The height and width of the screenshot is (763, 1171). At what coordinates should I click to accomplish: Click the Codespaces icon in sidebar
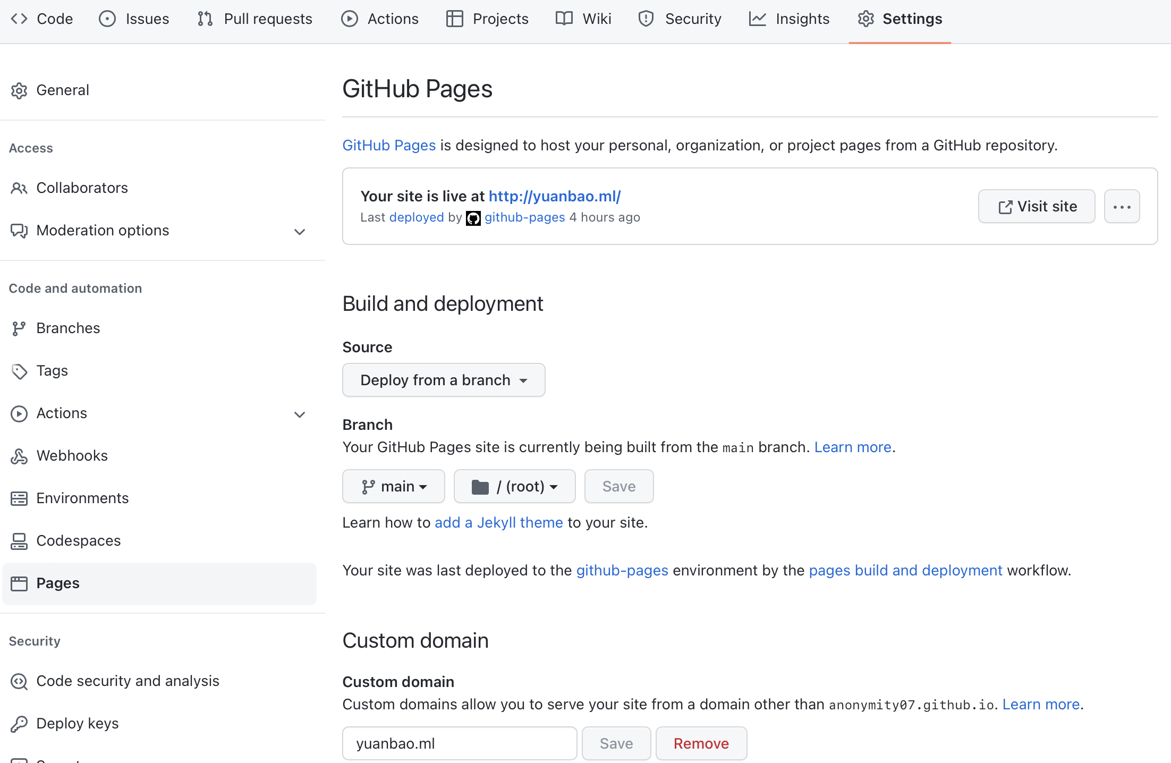click(19, 541)
